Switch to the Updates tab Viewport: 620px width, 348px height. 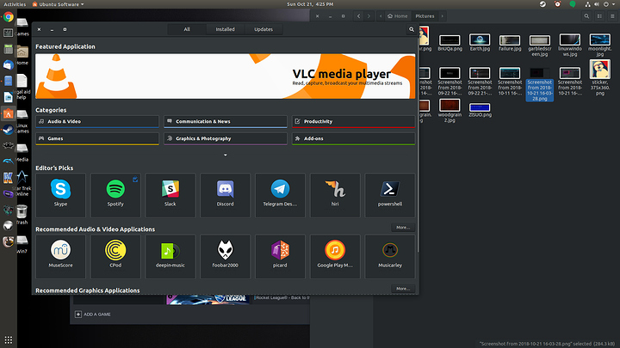coord(263,29)
